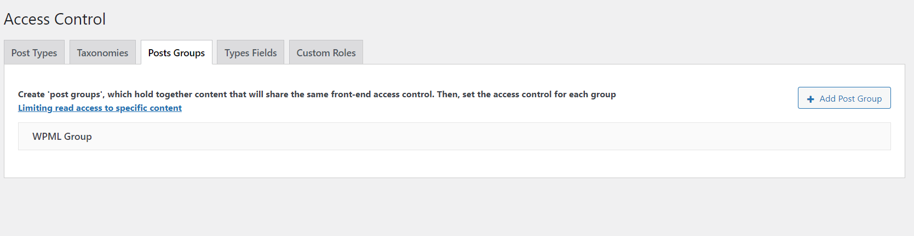
Task: Click the post groups description text
Action: pos(317,95)
